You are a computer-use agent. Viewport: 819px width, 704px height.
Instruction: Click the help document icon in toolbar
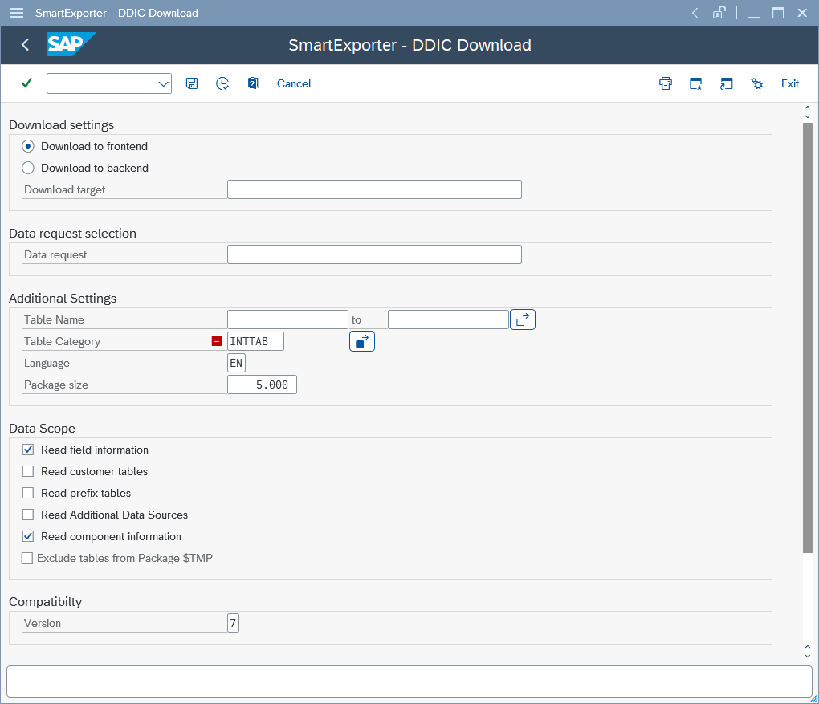(x=253, y=83)
